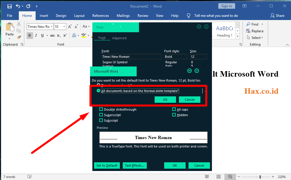Image resolution: width=291 pixels, height=180 pixels.
Task: Open the ribbon font name dropdown
Action: pos(52,27)
